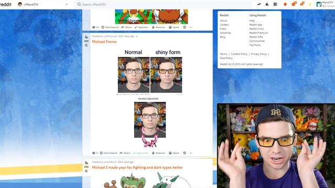The width and height of the screenshot is (335, 188).
Task: Share the Michael Forms post
Action: pyautogui.click(x=125, y=153)
